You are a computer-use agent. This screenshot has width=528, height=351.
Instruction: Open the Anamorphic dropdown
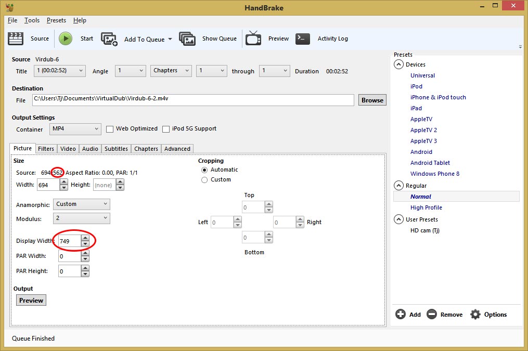(82, 204)
